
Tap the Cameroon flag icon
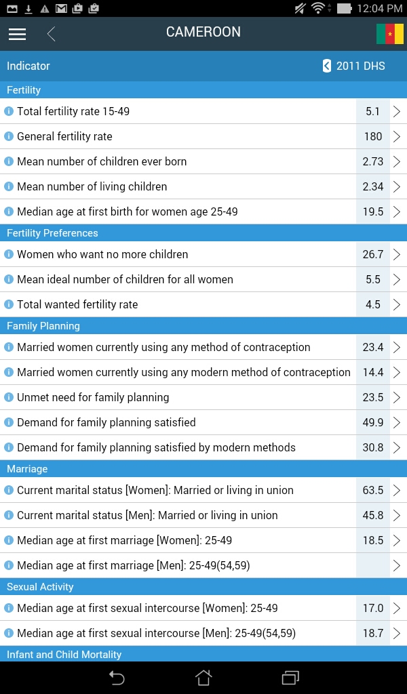(x=389, y=34)
